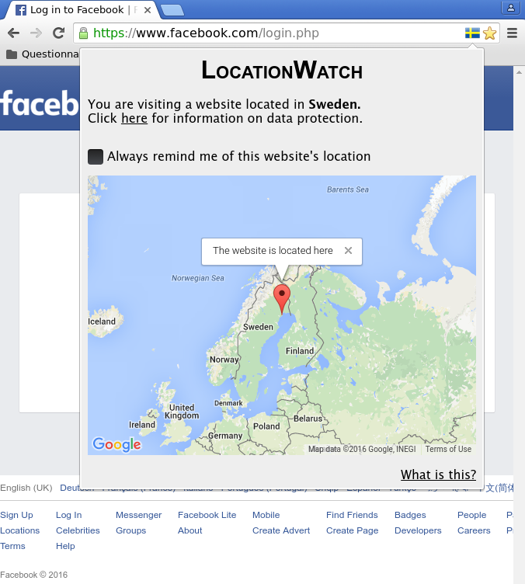Bookmark page with star icon
Image resolution: width=525 pixels, height=584 pixels.
pos(489,33)
